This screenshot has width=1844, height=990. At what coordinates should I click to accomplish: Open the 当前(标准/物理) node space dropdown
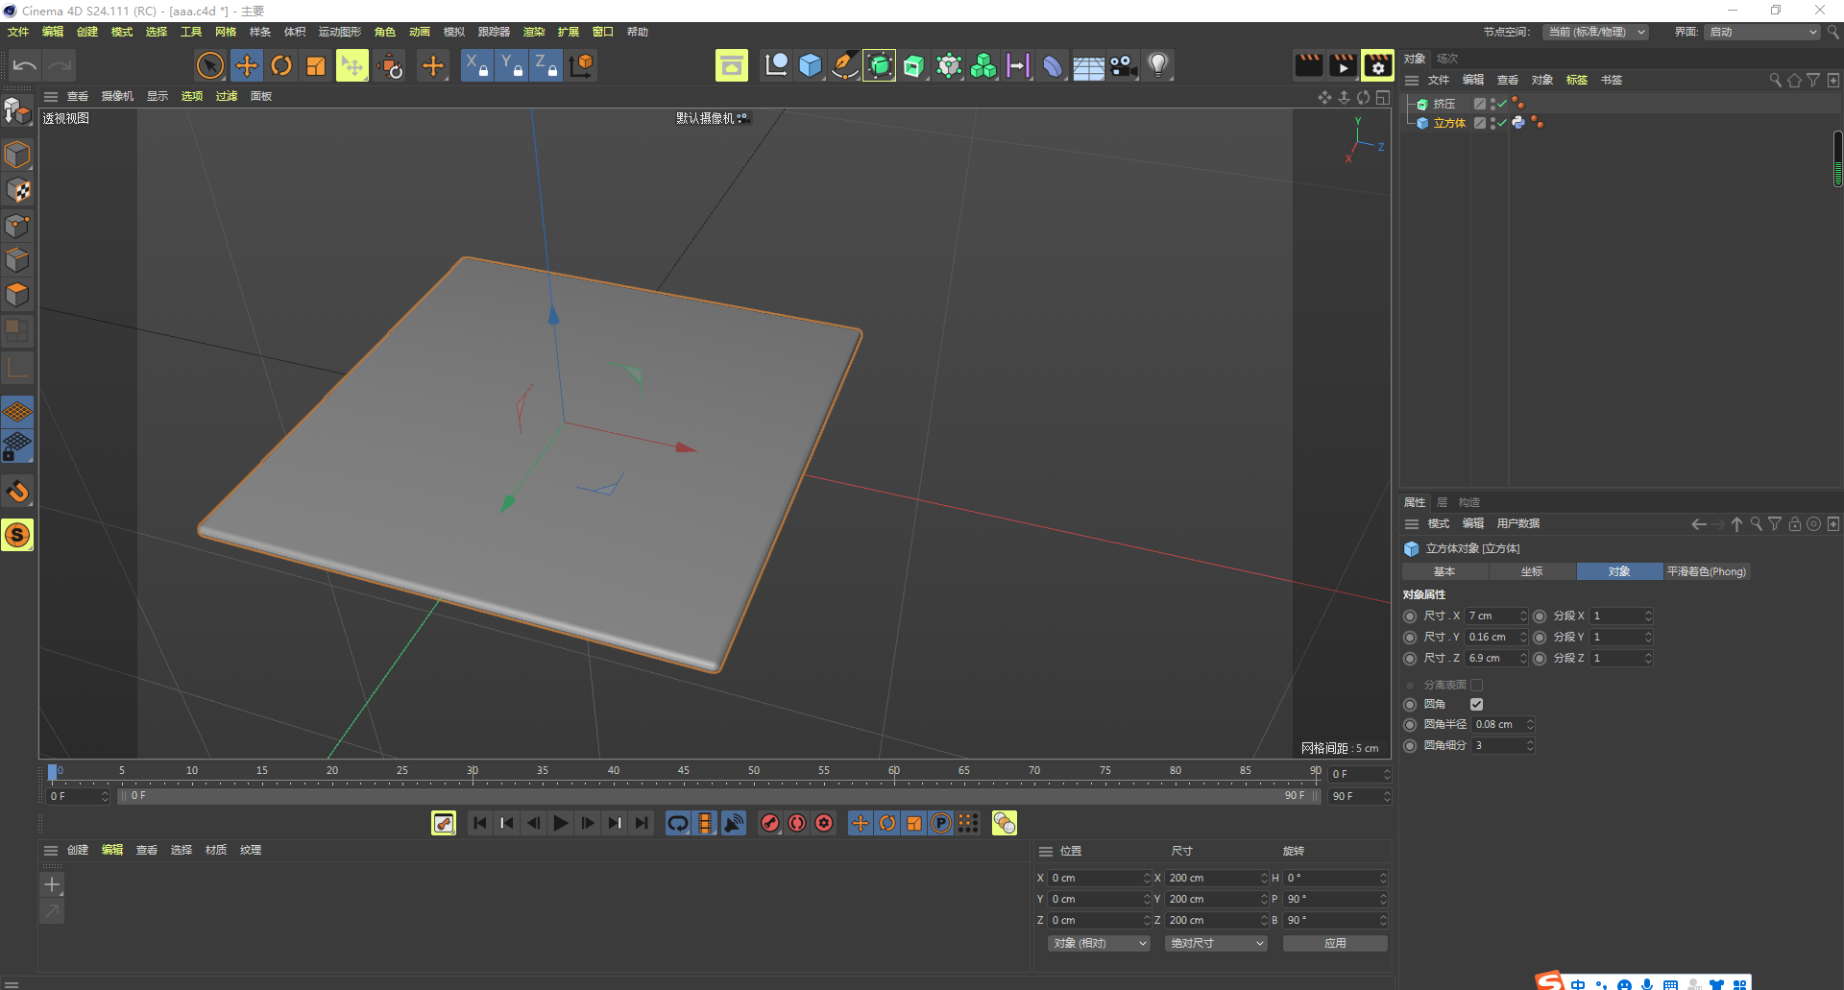pos(1596,32)
